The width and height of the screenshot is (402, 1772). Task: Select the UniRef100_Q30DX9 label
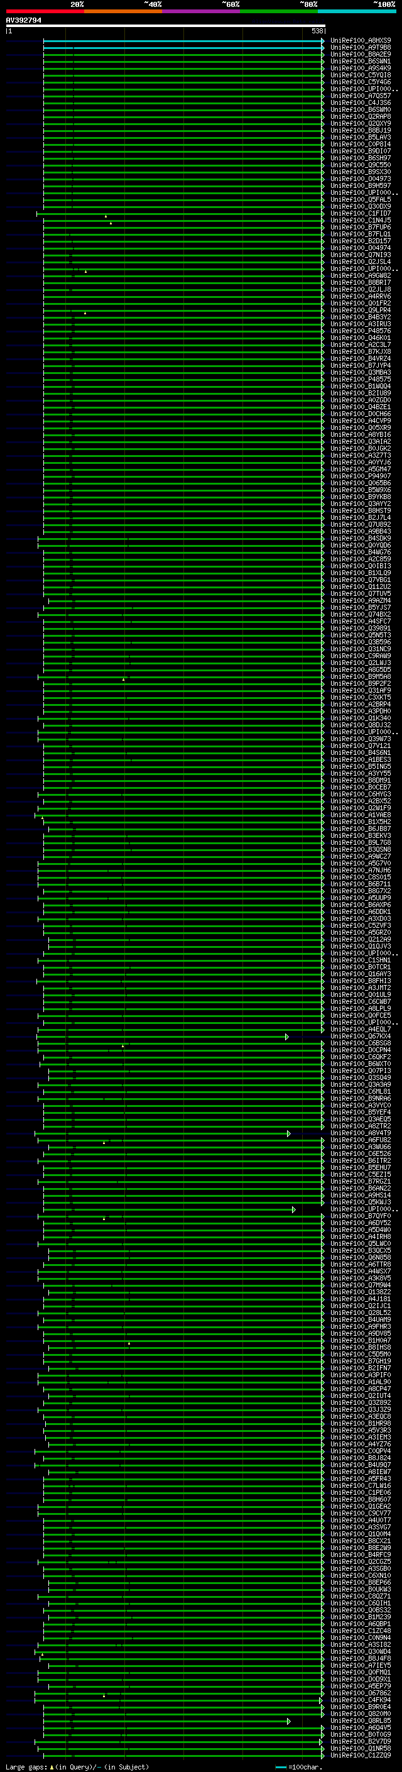(x=361, y=206)
